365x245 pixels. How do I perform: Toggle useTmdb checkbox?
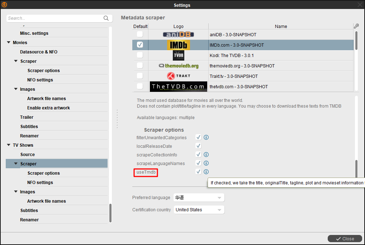(198, 172)
